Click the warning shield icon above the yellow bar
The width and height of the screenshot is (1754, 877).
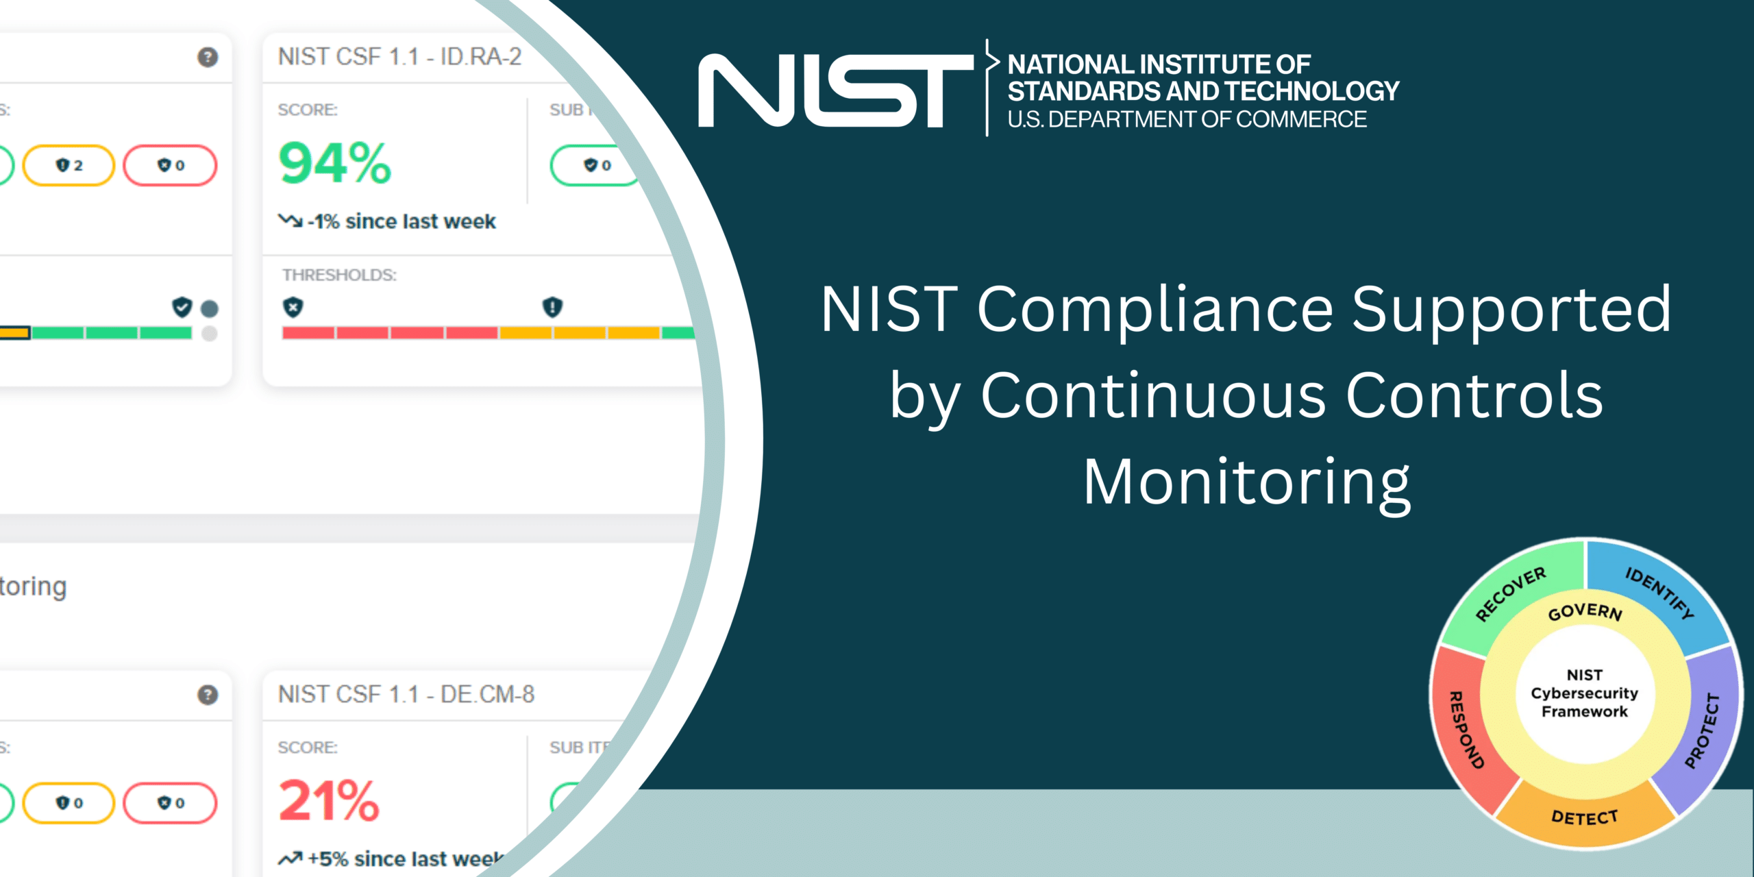(x=552, y=308)
